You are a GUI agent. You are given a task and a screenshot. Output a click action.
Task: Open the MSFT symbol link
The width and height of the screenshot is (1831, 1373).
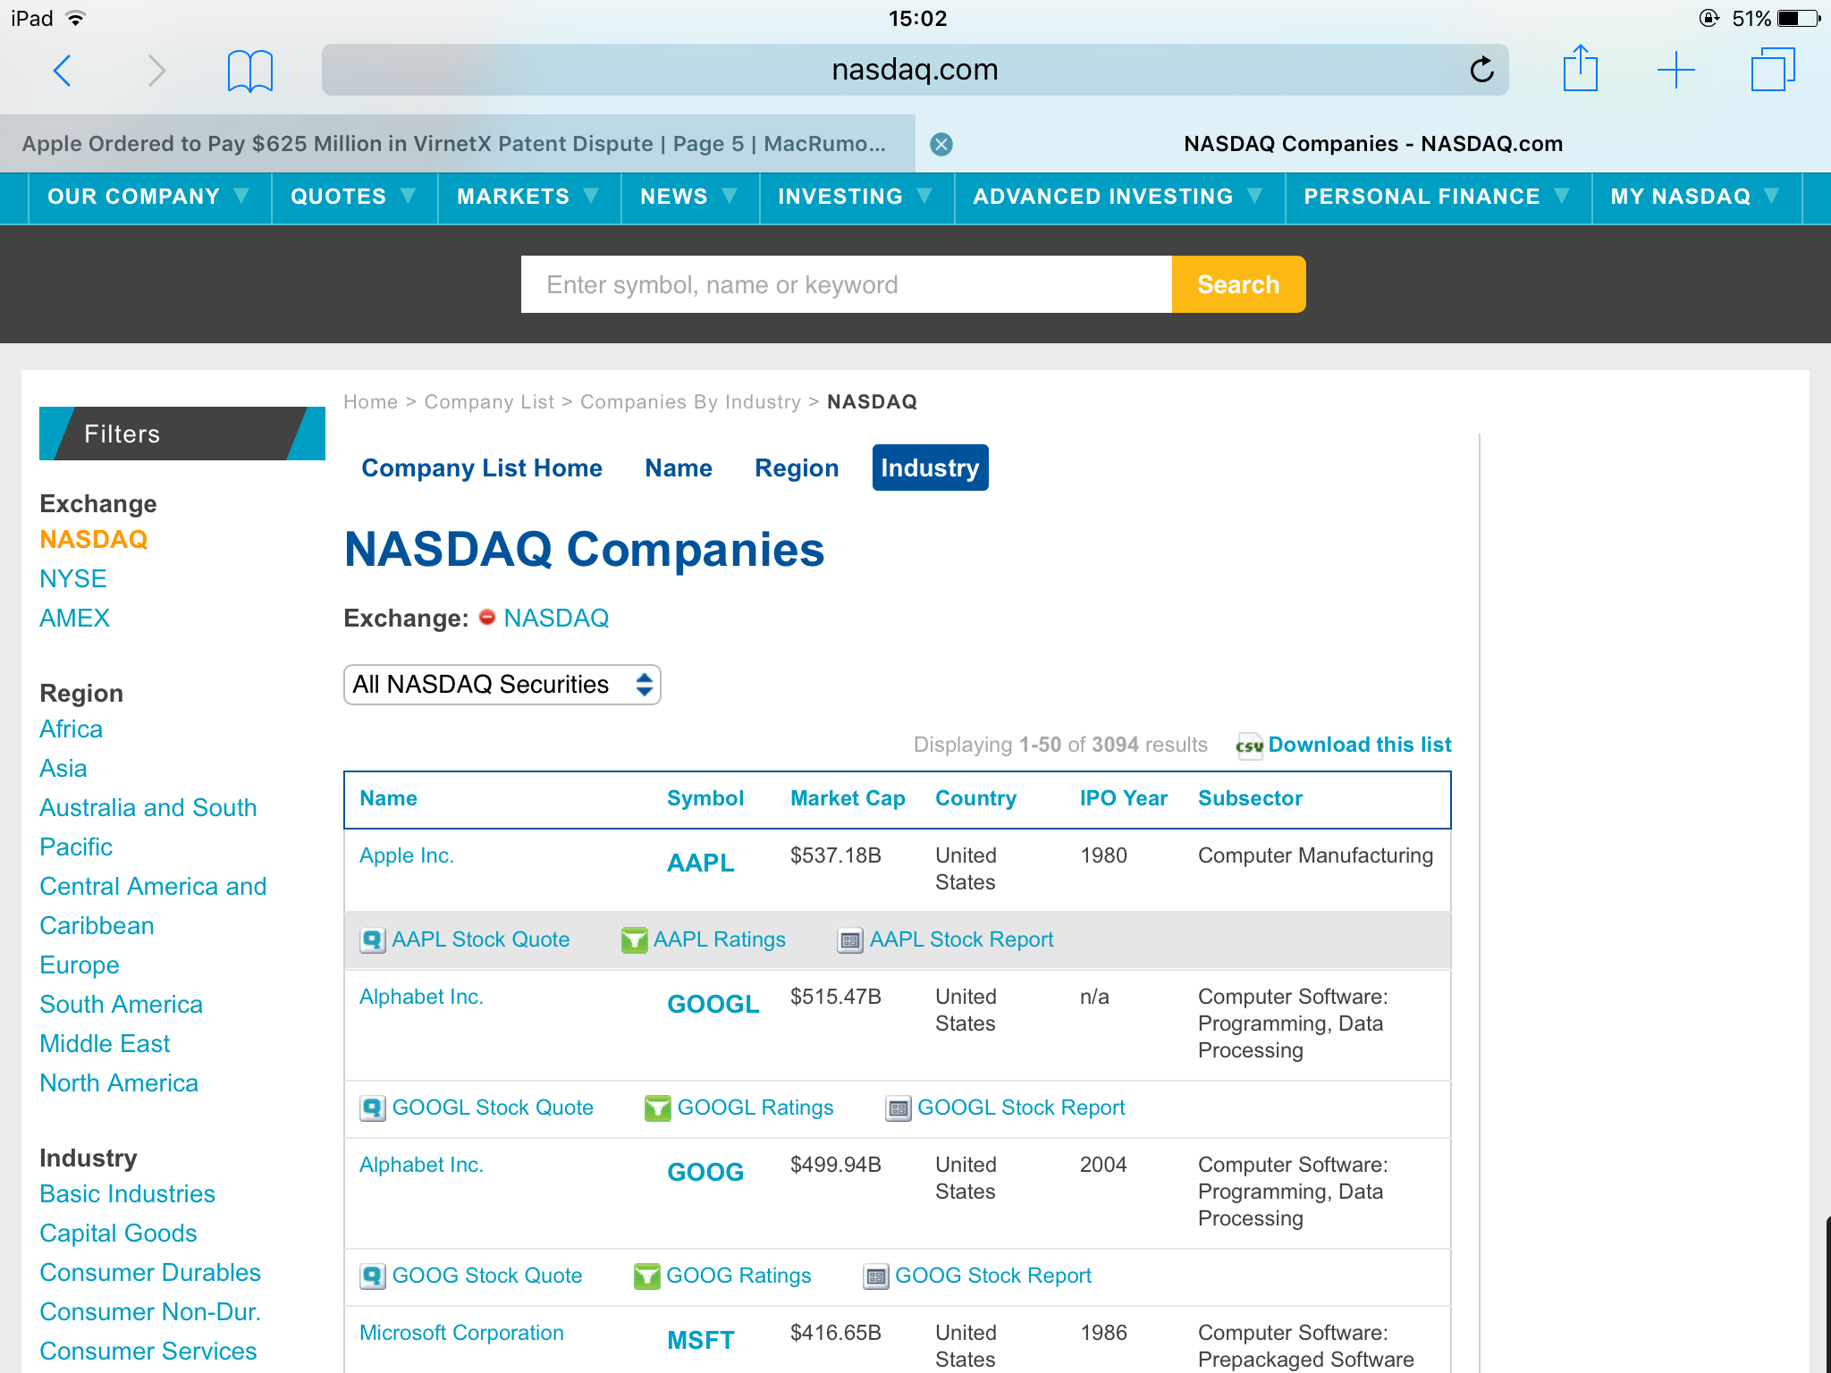pos(701,1340)
